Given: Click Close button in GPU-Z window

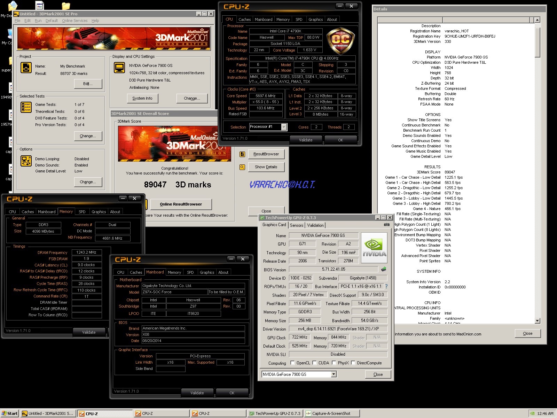Looking at the screenshot, I should (378, 374).
